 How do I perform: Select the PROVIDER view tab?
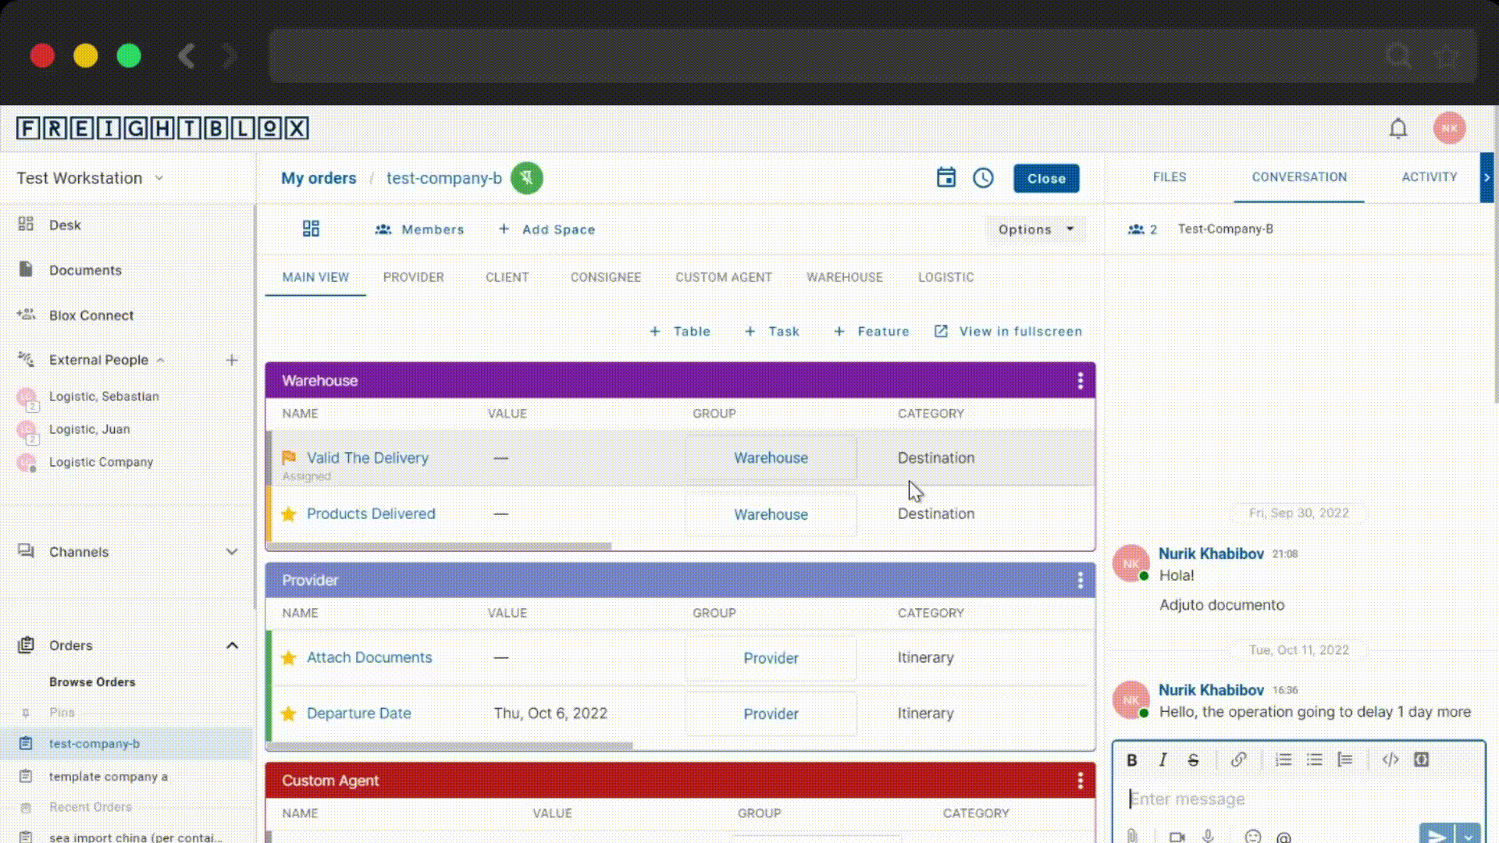click(413, 277)
